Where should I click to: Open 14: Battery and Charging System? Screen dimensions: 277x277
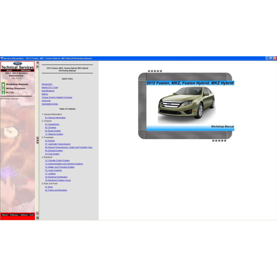tap(60, 167)
